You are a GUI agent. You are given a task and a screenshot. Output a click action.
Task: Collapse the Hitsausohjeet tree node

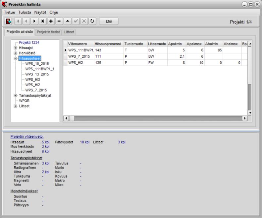pyautogui.click(x=15, y=58)
